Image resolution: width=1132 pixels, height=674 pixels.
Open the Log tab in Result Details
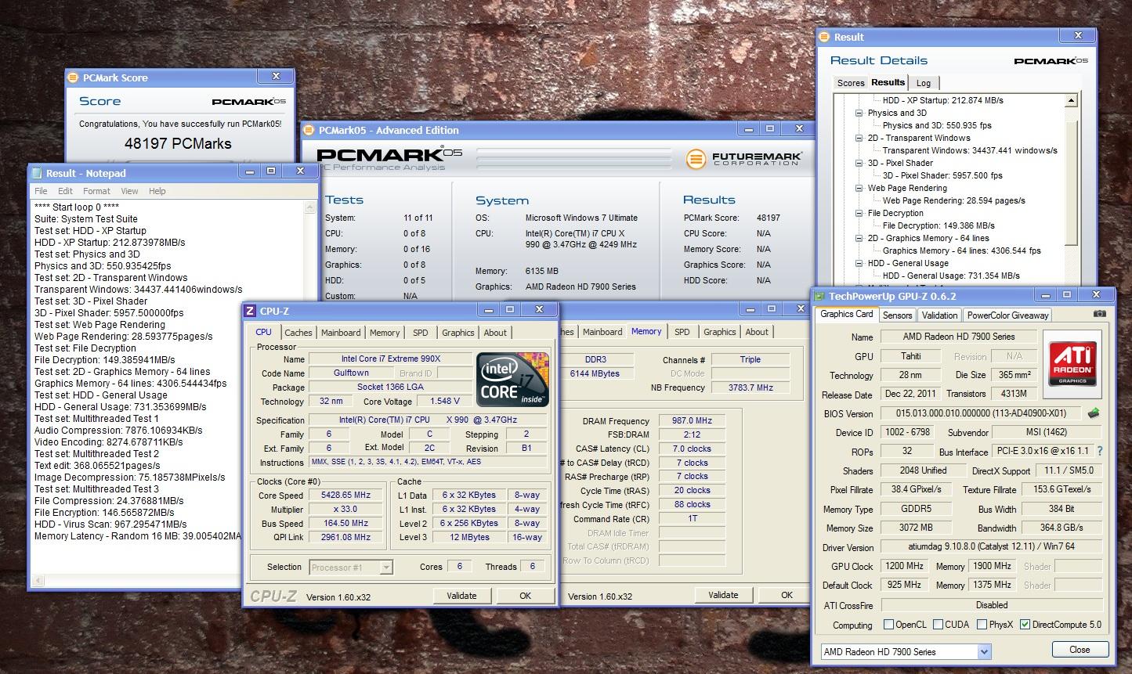pos(924,83)
